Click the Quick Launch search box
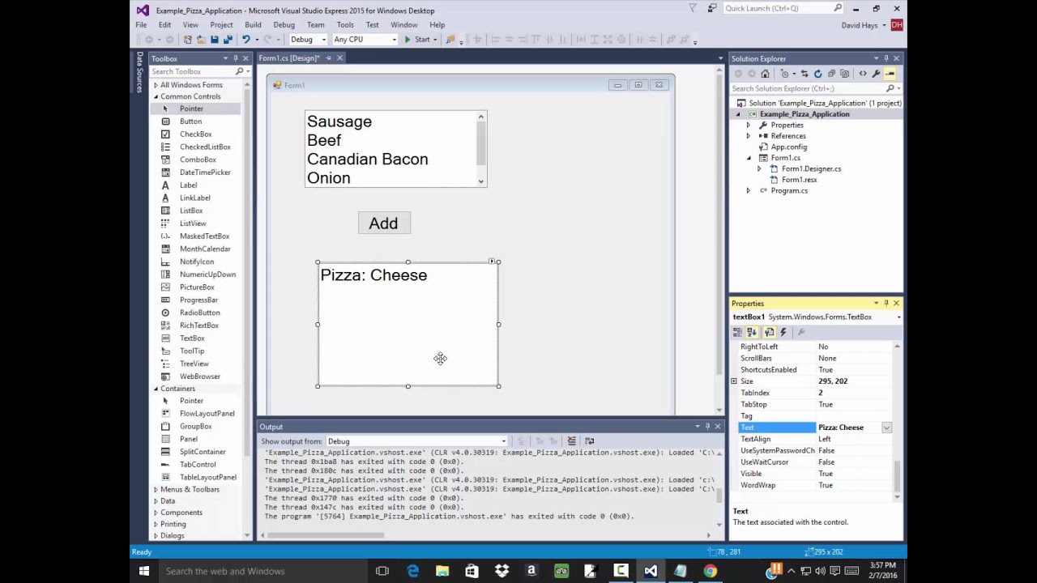Screen dimensions: 1037x583 (x=783, y=8)
